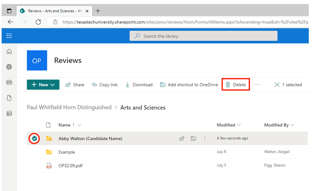Click the Name sort ascending arrow
Screen dimensions: 312x191
click(74, 125)
